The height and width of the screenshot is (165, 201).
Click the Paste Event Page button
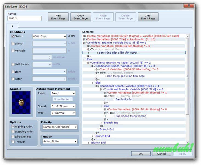tap(103, 17)
